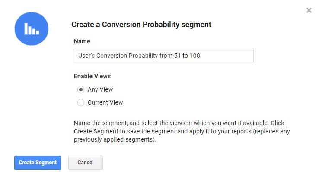This screenshot has width=319, height=182.
Task: Focus the segment Name text field
Action: 163,56
